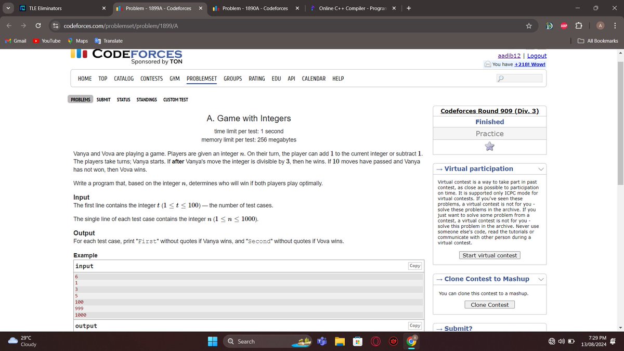
Task: Click the Clone Contest button
Action: tap(490, 305)
